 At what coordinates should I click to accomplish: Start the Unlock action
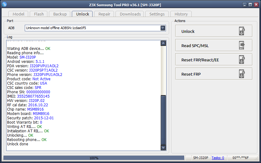[x=214, y=31]
